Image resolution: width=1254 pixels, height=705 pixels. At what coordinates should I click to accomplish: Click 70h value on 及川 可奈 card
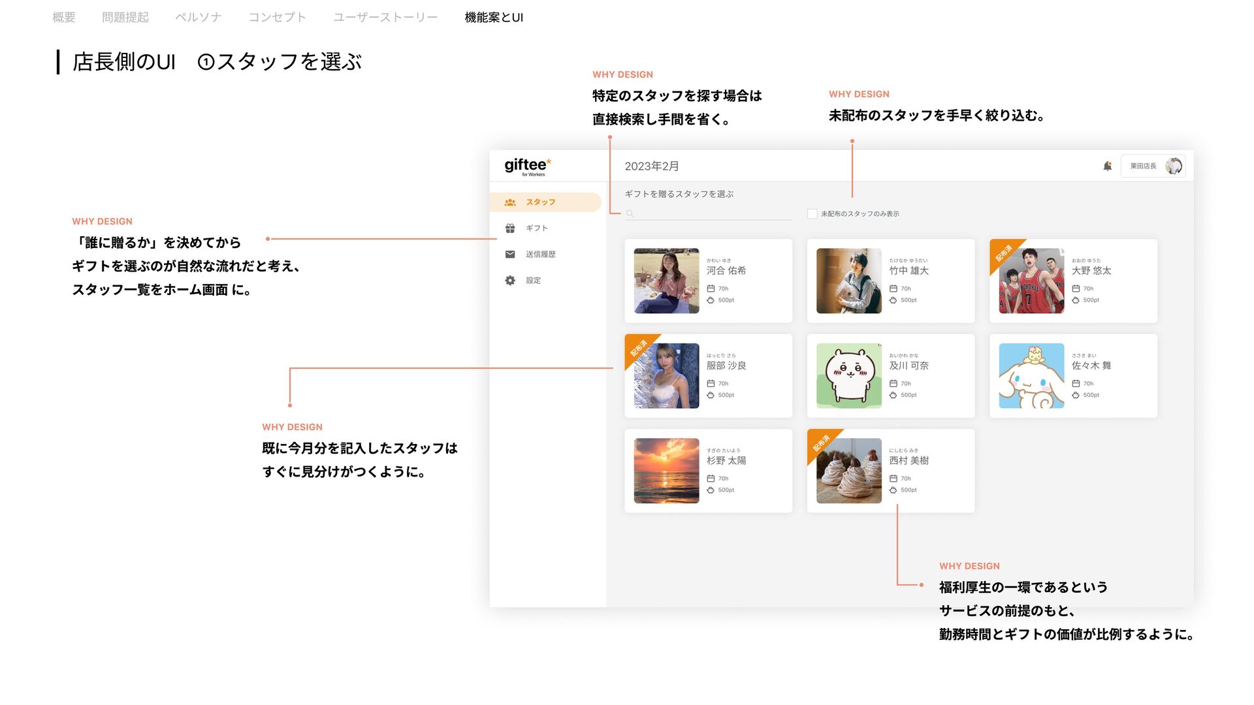[906, 384]
